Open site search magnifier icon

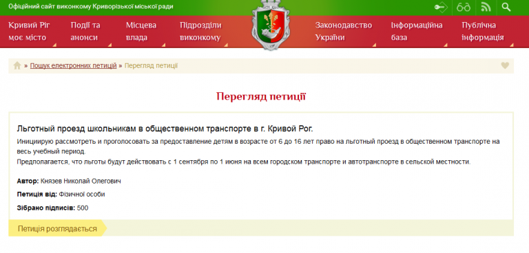pyautogui.click(x=506, y=7)
